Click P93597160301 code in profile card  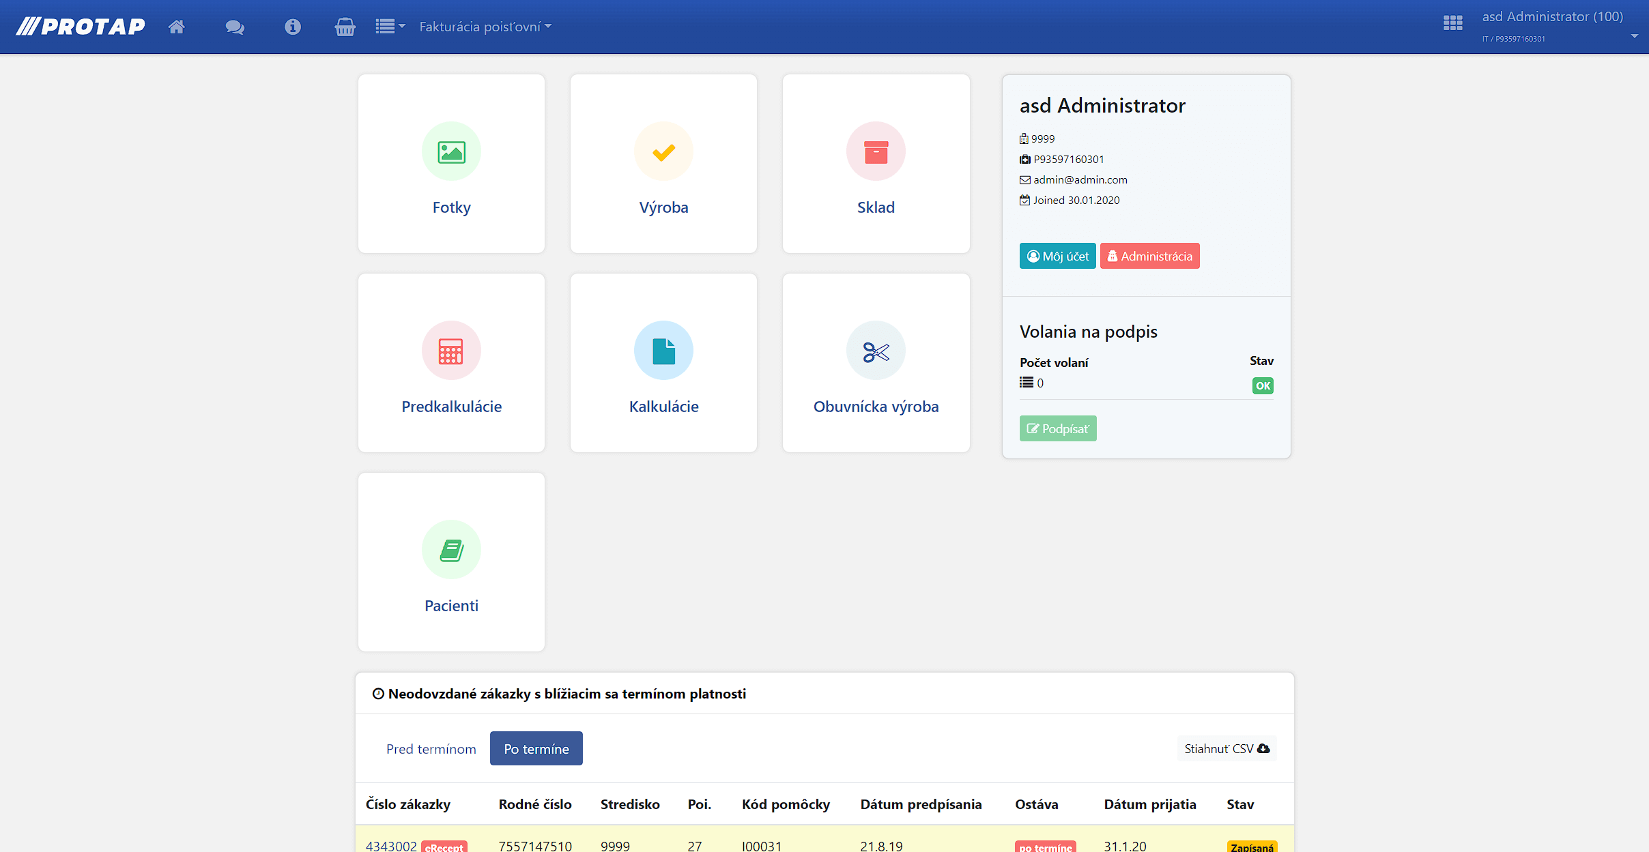point(1069,159)
